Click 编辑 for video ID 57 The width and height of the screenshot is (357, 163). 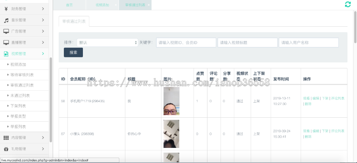click(316, 131)
